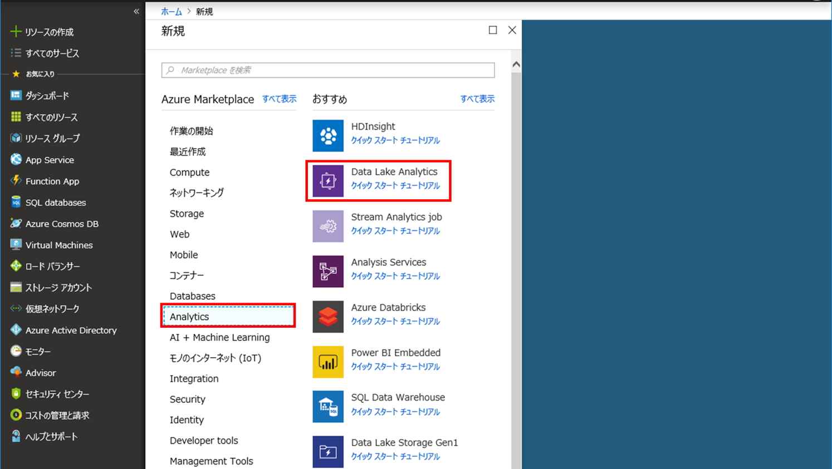Image resolution: width=832 pixels, height=469 pixels.
Task: Click the App Service globe icon
Action: pyautogui.click(x=16, y=160)
